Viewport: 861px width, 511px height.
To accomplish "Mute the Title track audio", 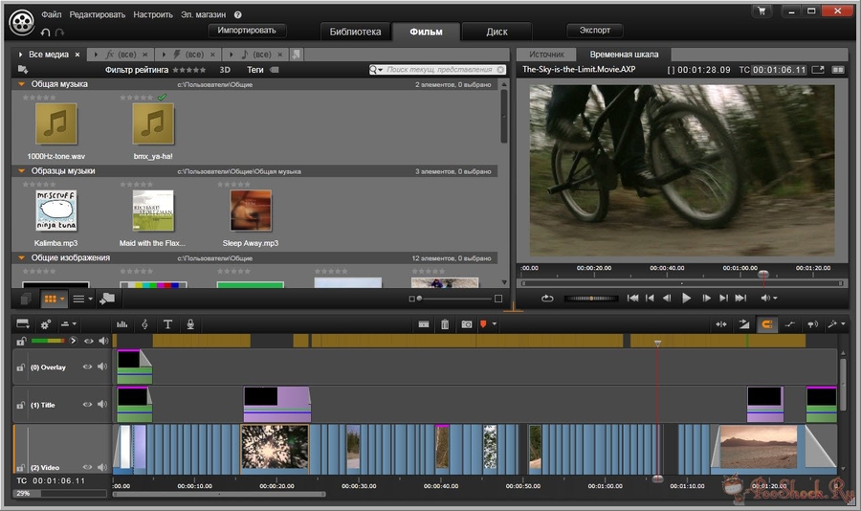I will [x=102, y=405].
